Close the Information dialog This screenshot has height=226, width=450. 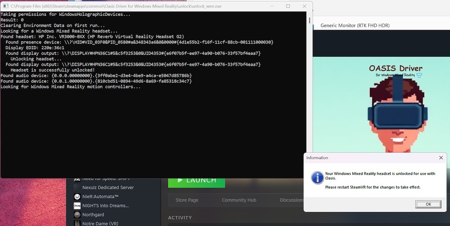pyautogui.click(x=441, y=158)
